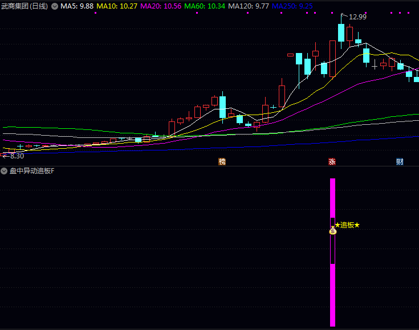Click the 武商集团 (日线) chart title
This screenshot has height=330, width=419.
[x=24, y=6]
